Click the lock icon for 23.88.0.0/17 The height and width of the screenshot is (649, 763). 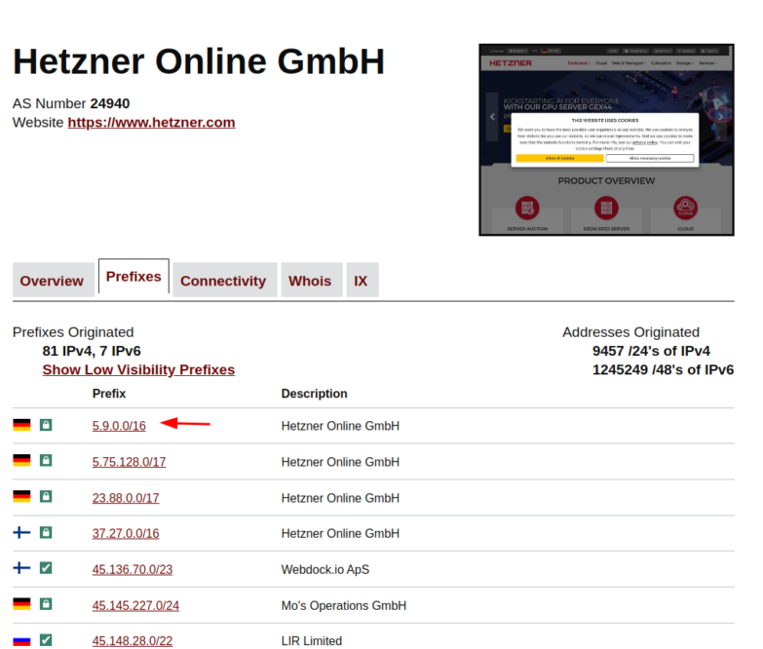(46, 496)
